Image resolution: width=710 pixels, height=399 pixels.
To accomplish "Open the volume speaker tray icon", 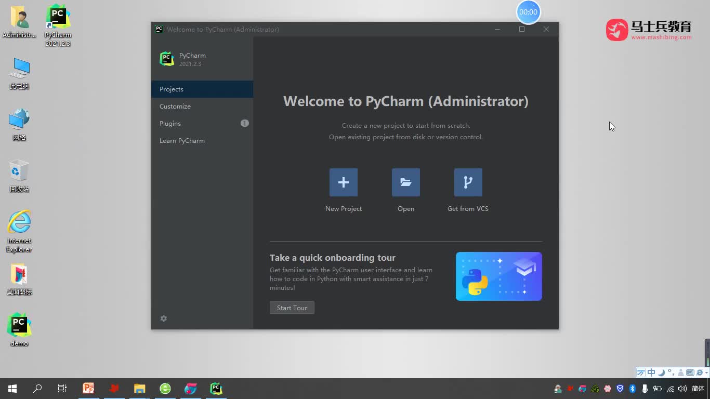I will [682, 389].
